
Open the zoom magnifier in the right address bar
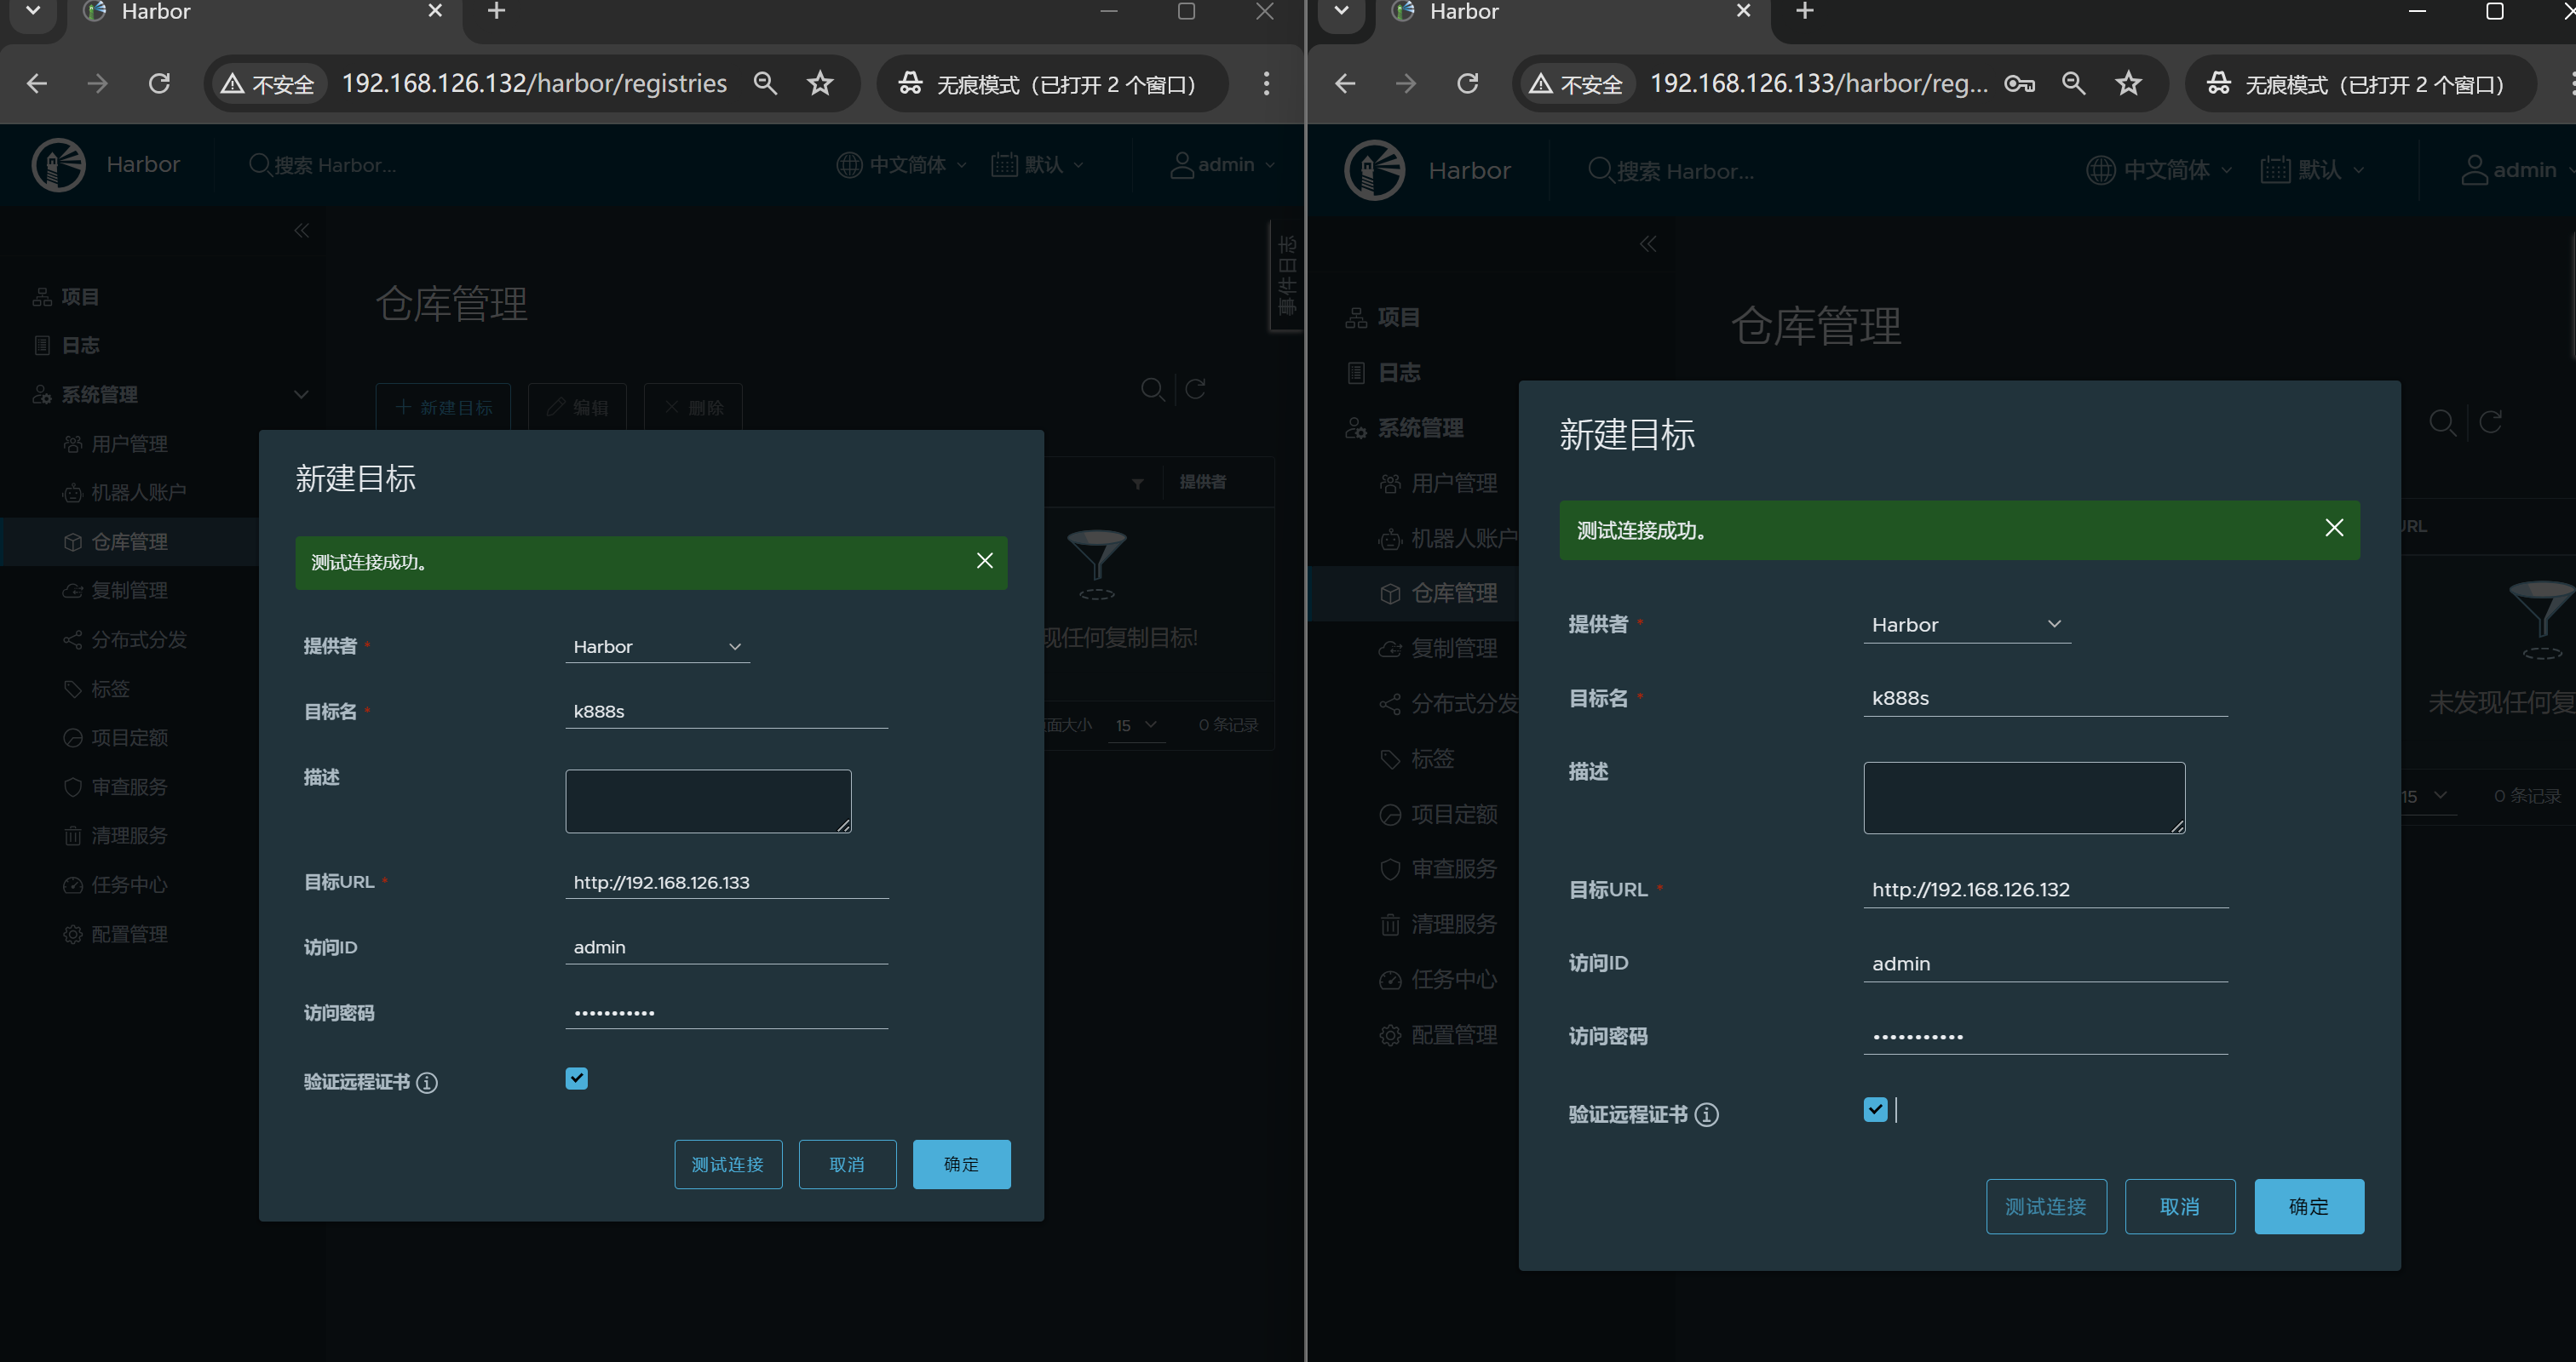[x=2073, y=84]
